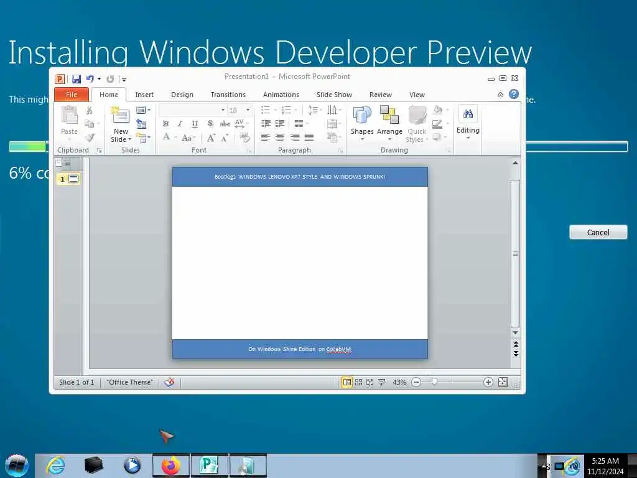Open Internet Explorer from the taskbar
The width and height of the screenshot is (637, 478).
[55, 466]
